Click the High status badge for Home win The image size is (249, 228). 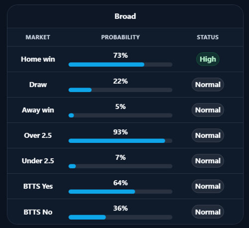[x=208, y=59]
